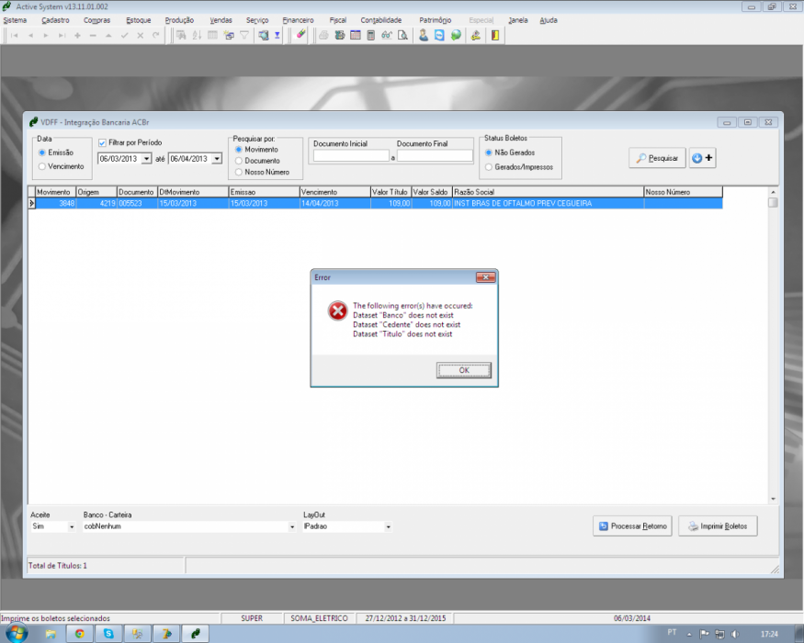804x643 pixels.
Task: Expand the Banco - Carteira cobNenhum dropdown
Action: [x=292, y=526]
